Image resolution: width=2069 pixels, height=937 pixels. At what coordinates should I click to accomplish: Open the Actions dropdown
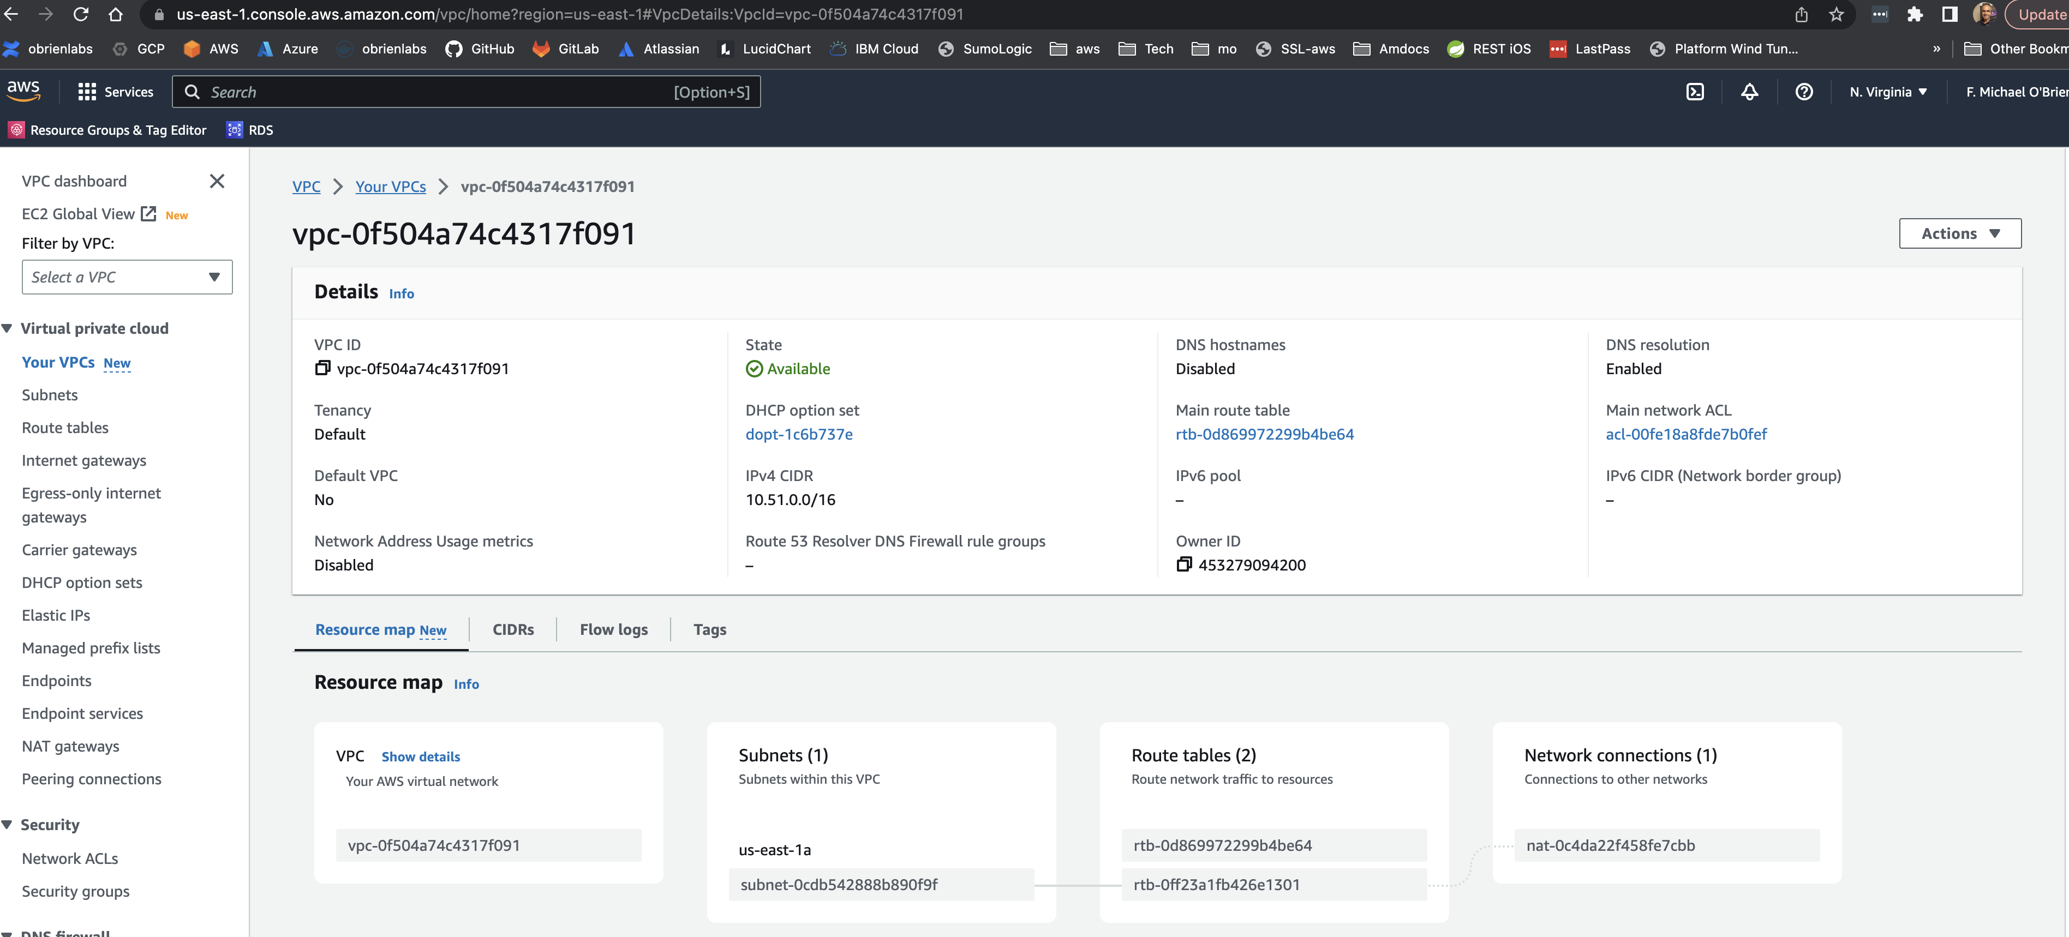1960,233
